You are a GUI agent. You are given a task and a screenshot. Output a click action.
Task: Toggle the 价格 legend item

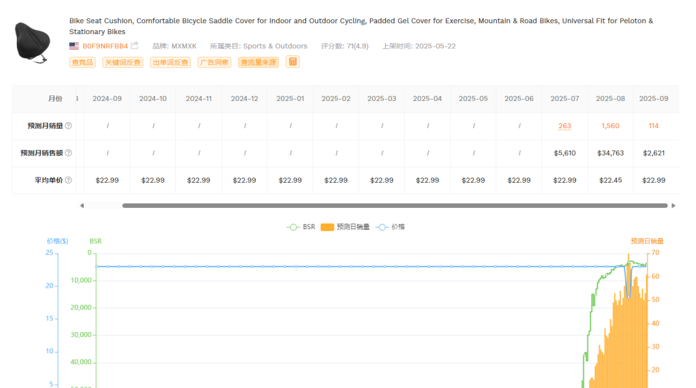[x=390, y=227]
